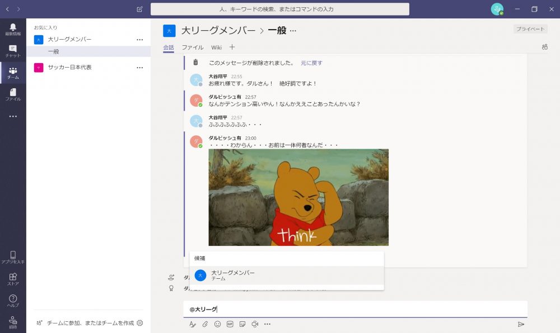Open more options for サッカー日本代表 team
Screen dimensions: 560x333
140,68
